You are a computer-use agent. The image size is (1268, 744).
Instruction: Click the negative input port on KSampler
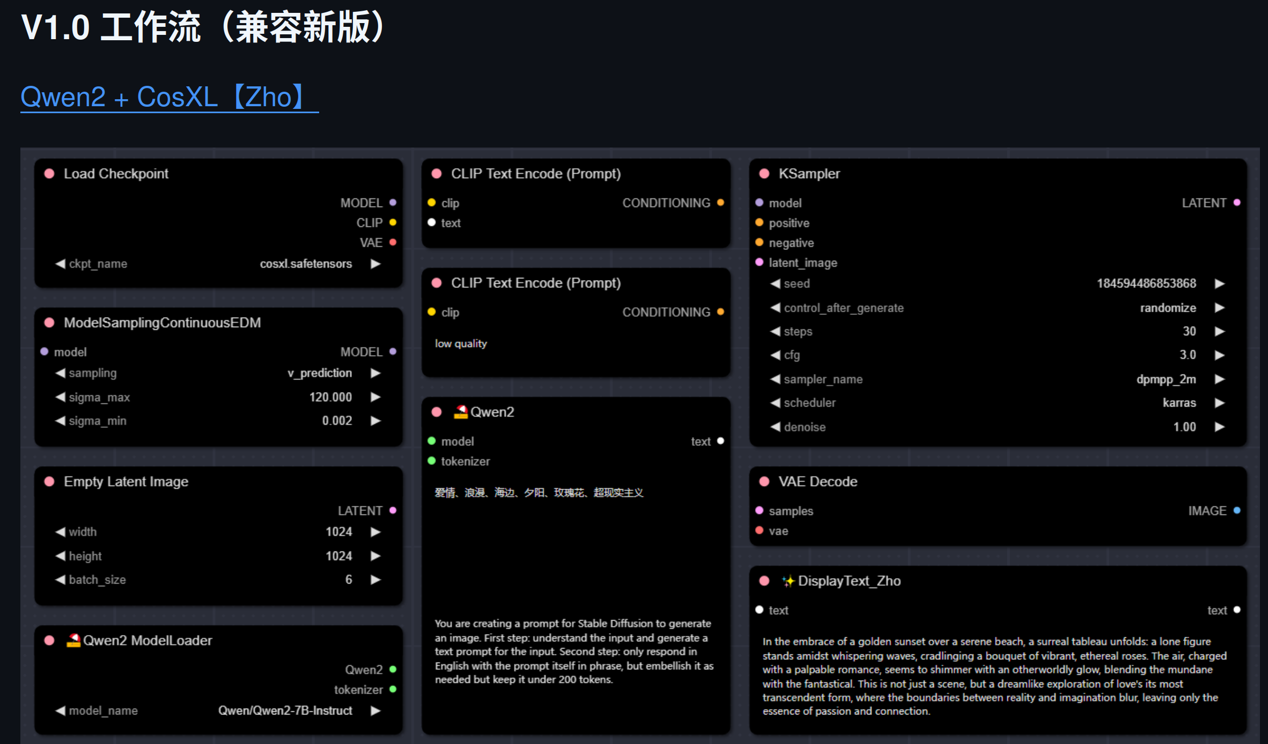point(760,242)
